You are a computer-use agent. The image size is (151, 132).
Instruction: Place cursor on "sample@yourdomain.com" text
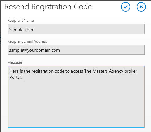[x=34, y=50]
